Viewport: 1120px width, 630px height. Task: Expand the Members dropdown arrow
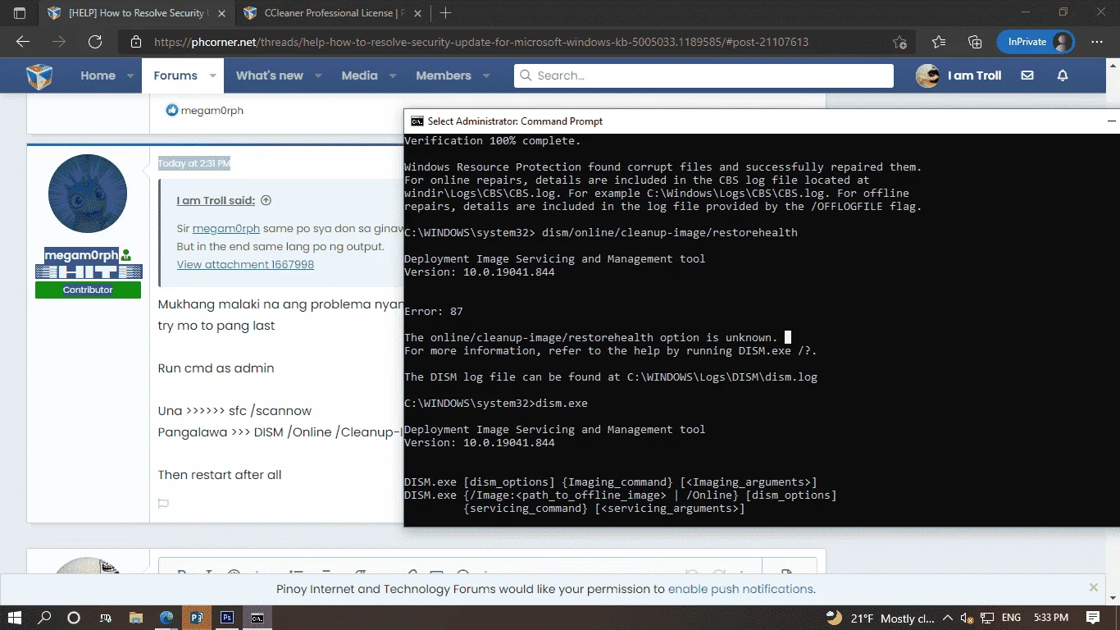pyautogui.click(x=485, y=75)
